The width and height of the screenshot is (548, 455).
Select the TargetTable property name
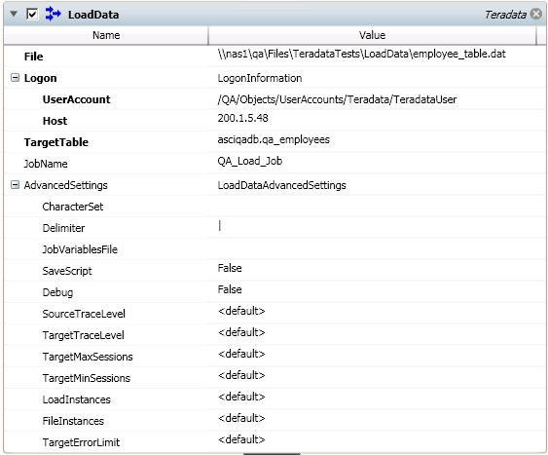tap(55, 142)
